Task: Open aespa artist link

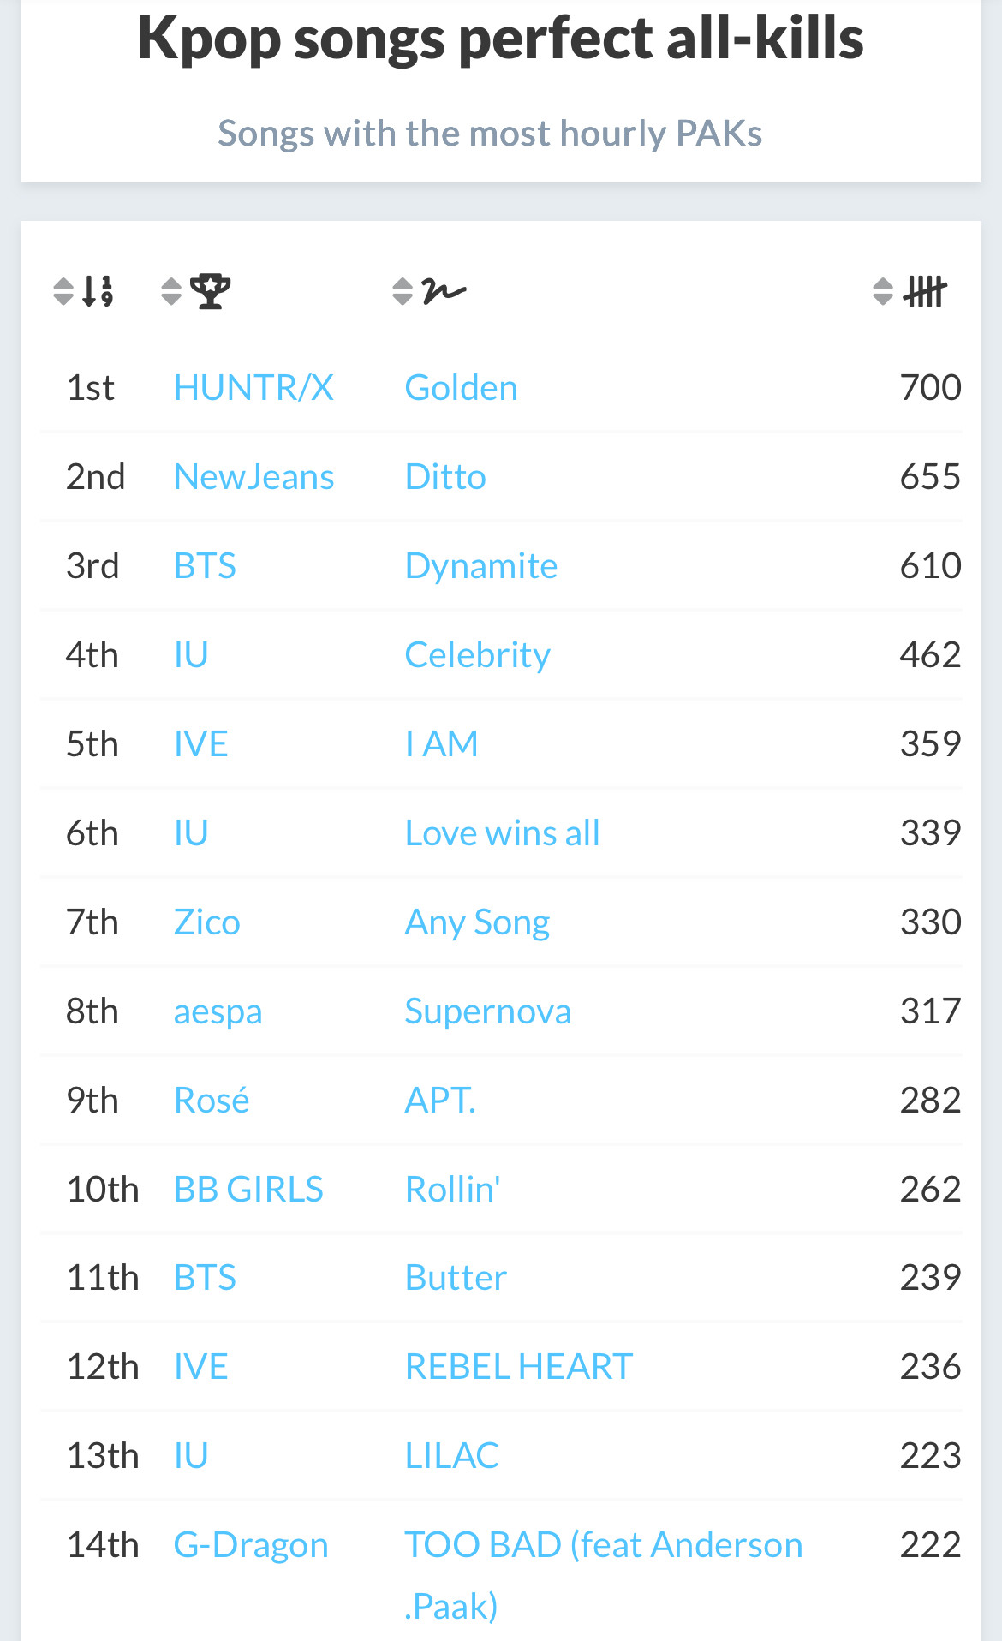Action: (218, 1011)
